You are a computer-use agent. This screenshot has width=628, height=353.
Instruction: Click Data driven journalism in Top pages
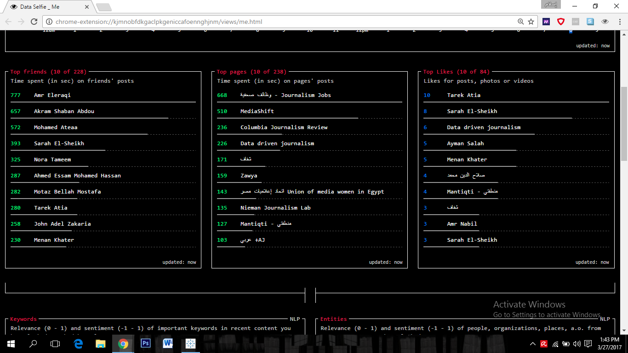coord(277,143)
